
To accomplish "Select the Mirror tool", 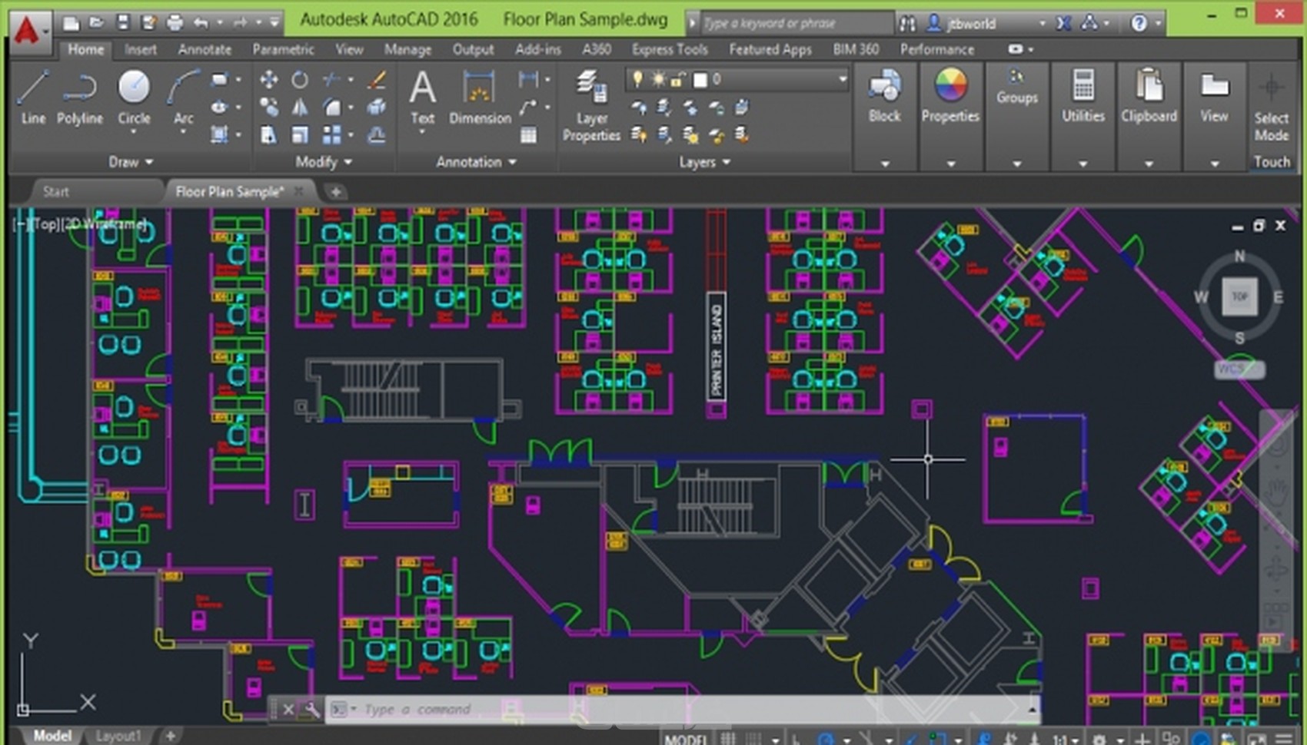I will pos(300,107).
